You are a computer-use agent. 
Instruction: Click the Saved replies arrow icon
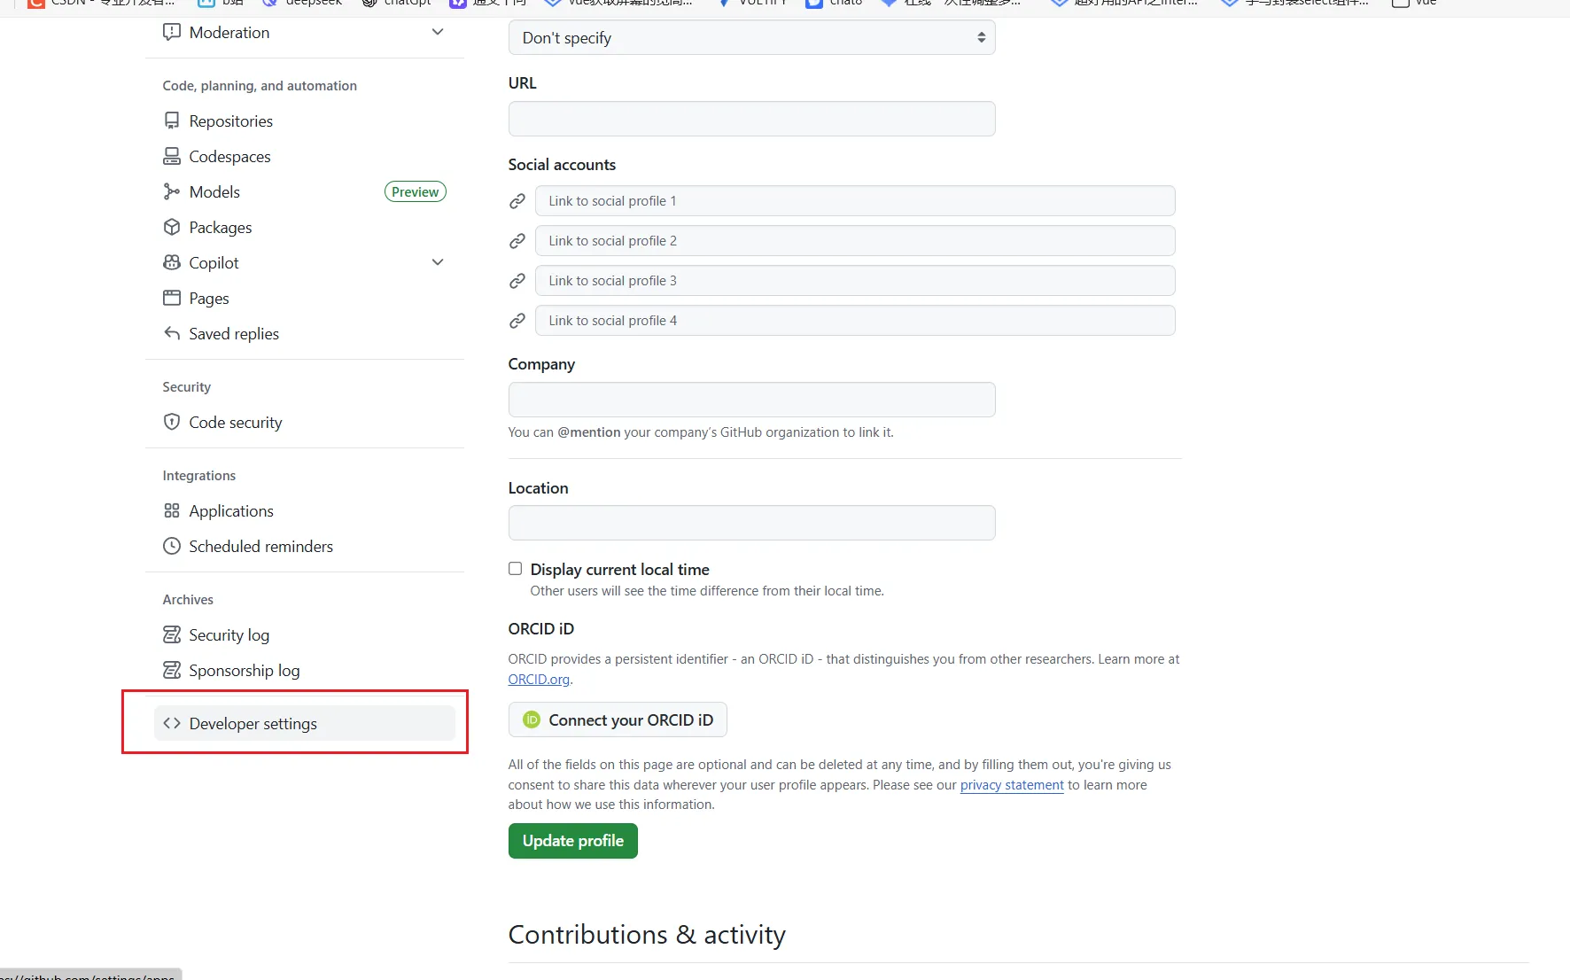tap(172, 333)
